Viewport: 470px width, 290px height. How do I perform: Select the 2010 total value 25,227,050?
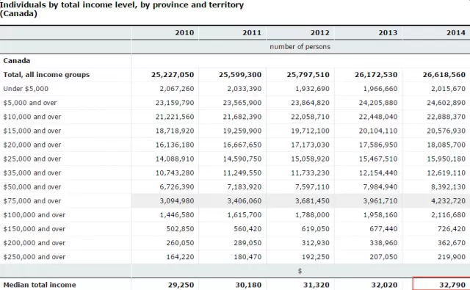click(173, 75)
